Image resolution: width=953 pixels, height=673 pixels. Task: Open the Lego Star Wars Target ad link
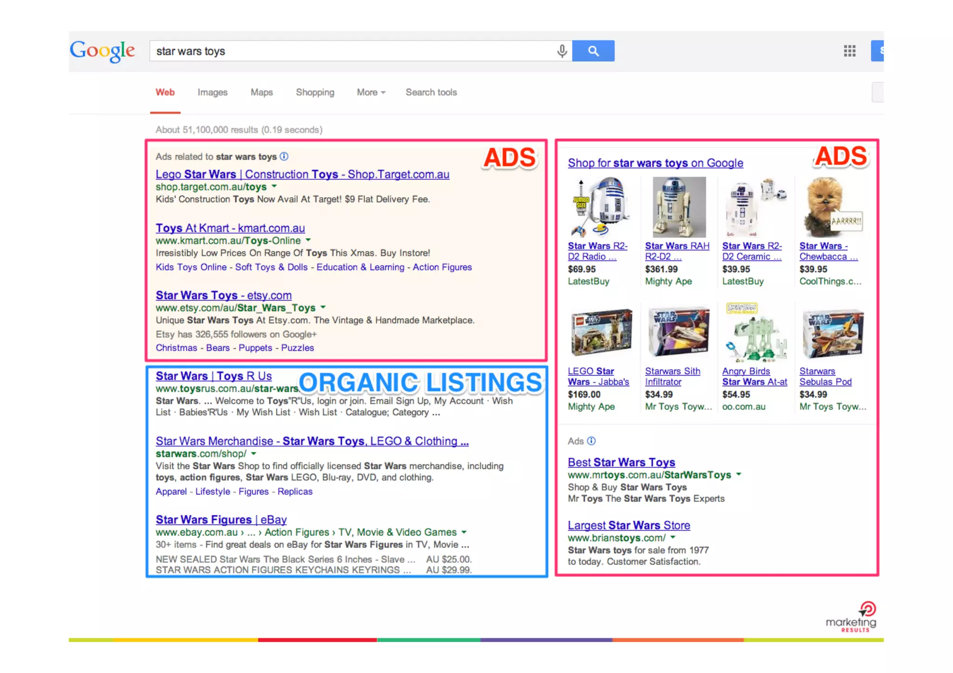(302, 174)
